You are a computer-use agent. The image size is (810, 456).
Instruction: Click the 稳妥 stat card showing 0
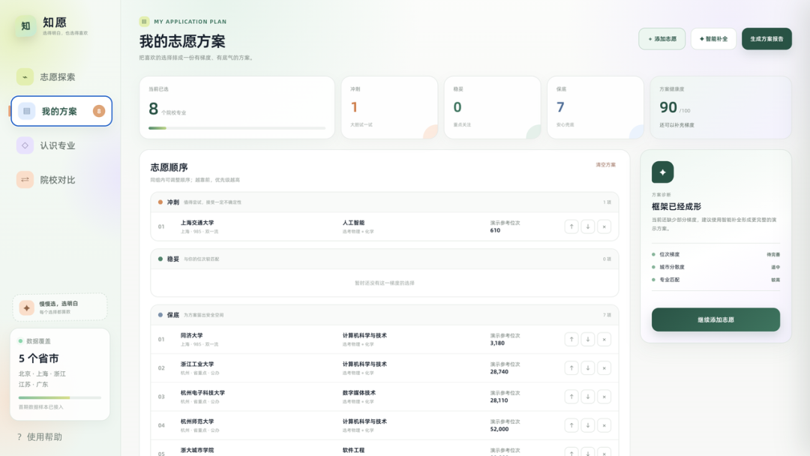coord(492,107)
